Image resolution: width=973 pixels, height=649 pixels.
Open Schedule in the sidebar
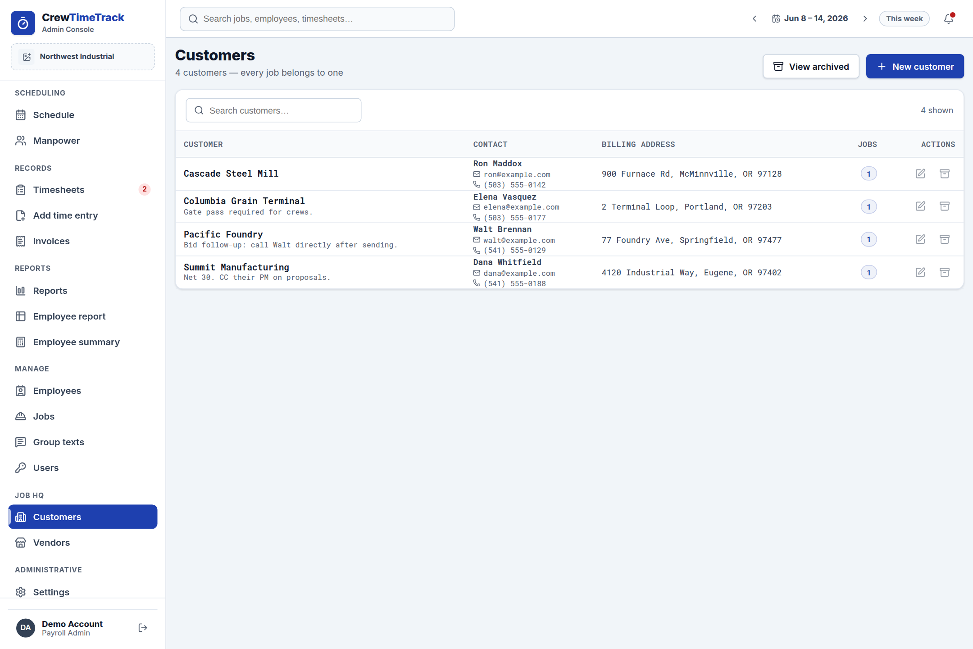click(x=83, y=115)
